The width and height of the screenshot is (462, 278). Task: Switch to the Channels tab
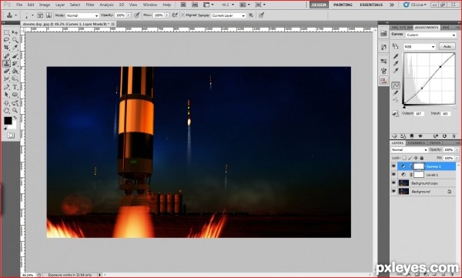(416, 142)
